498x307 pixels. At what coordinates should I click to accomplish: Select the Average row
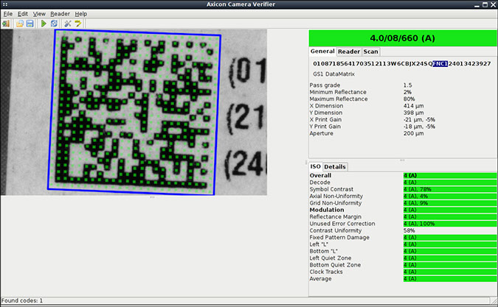pyautogui.click(x=403, y=279)
